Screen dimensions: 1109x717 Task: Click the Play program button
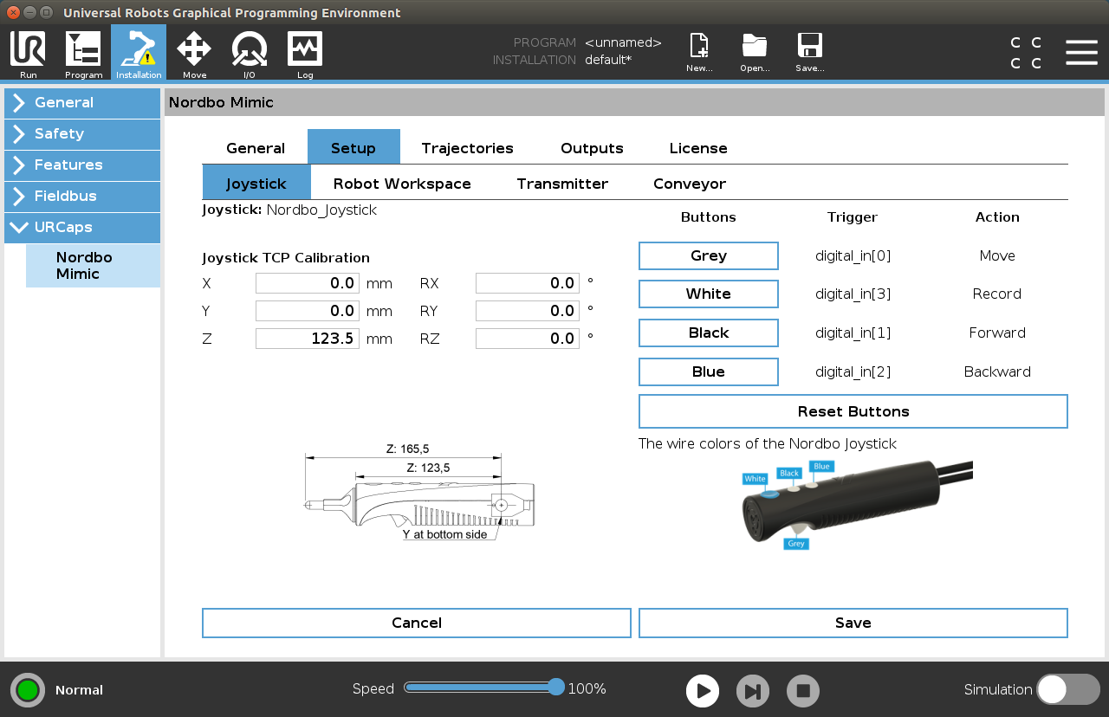pos(703,691)
